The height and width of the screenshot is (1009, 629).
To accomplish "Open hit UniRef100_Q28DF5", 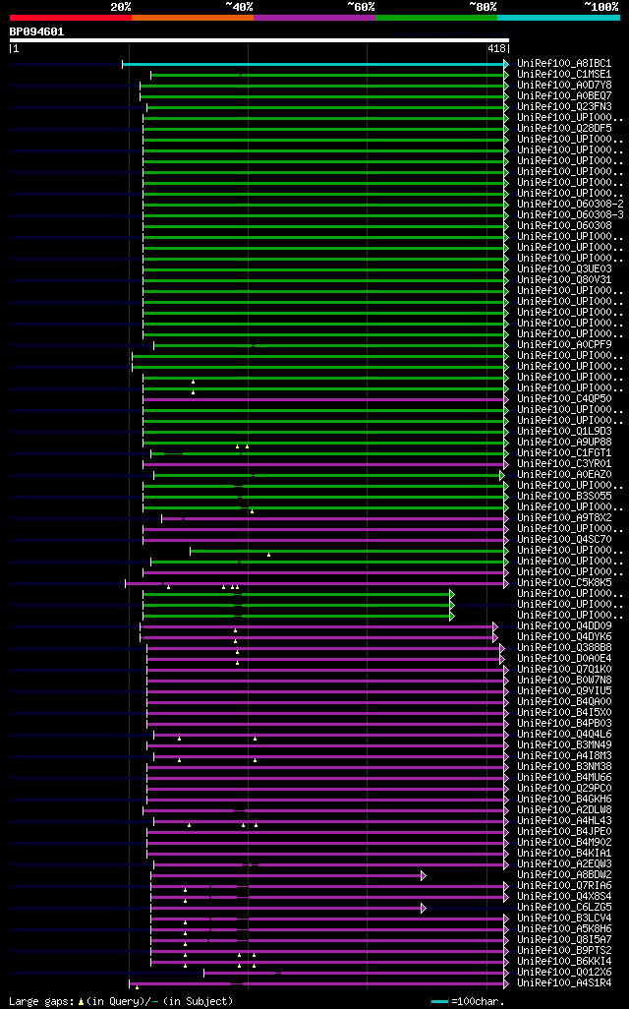I will 564,129.
